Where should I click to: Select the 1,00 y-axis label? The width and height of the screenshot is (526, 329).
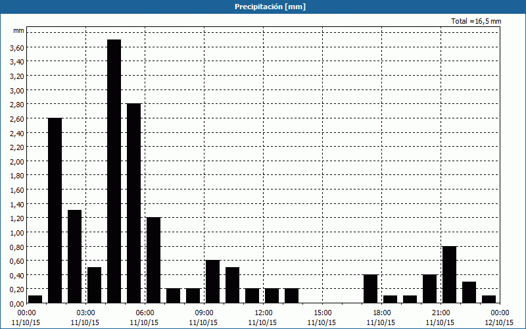coord(17,233)
